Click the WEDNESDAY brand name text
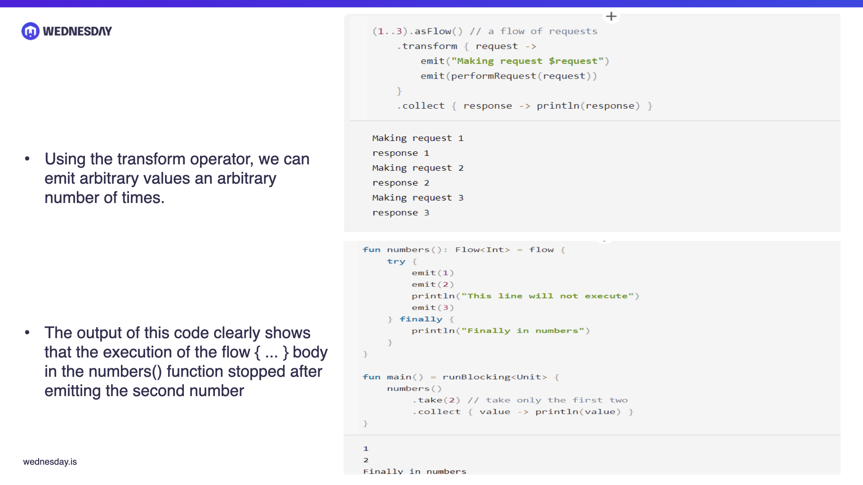This screenshot has height=485, width=863. (77, 31)
